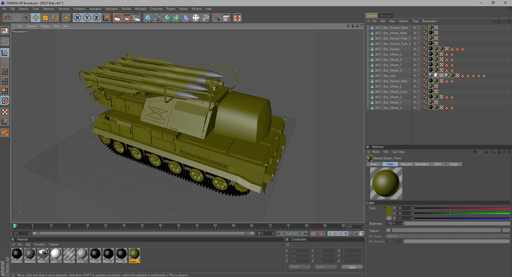
Task: Switch to the Structure tab
Action: [x=385, y=16]
